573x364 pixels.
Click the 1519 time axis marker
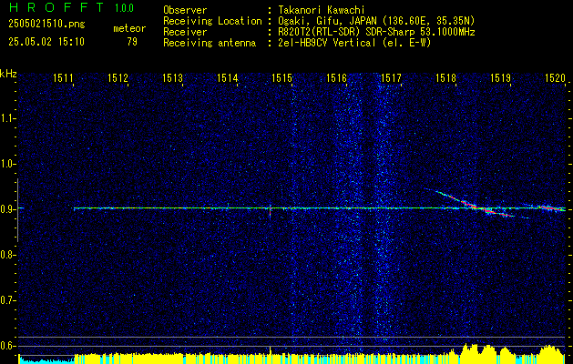(x=500, y=77)
